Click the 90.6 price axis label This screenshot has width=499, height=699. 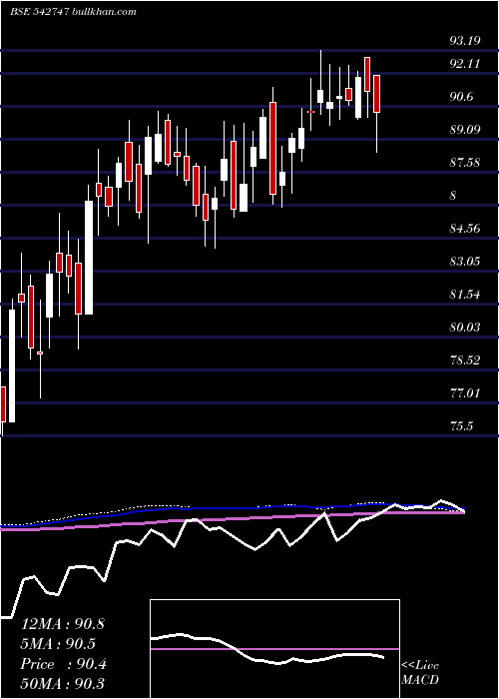(461, 97)
